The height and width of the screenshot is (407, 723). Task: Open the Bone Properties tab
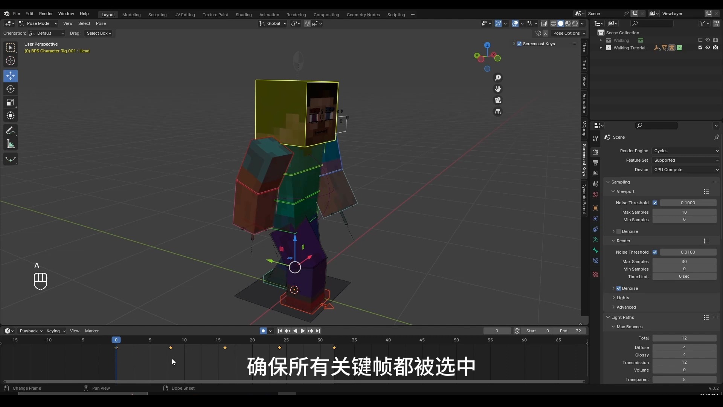tap(595, 250)
